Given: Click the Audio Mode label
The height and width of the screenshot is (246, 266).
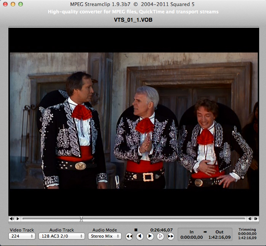Looking at the screenshot, I should click(105, 230).
